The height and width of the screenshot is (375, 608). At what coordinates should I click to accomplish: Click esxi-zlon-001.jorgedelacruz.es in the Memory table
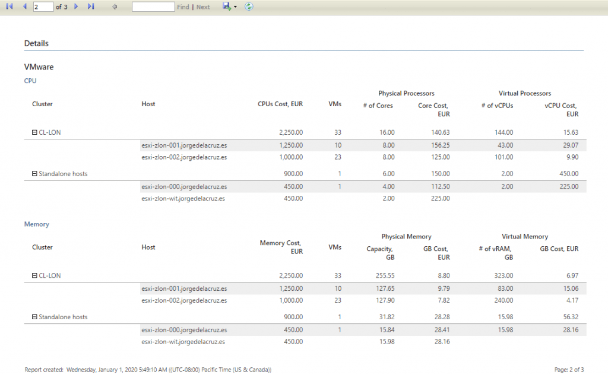coord(184,288)
